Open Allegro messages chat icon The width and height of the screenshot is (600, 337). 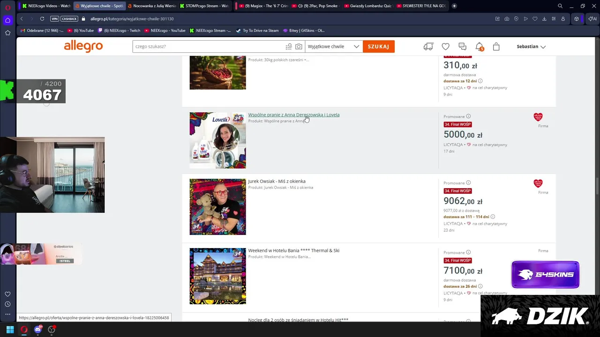[x=463, y=46]
